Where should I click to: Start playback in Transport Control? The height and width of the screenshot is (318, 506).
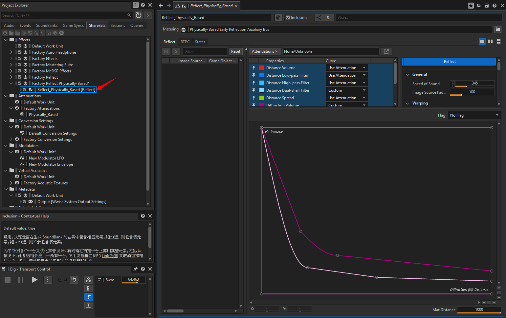point(34,280)
